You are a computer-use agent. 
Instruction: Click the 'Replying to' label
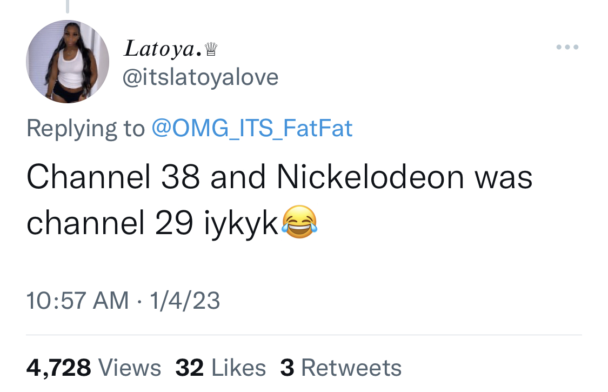(x=86, y=129)
